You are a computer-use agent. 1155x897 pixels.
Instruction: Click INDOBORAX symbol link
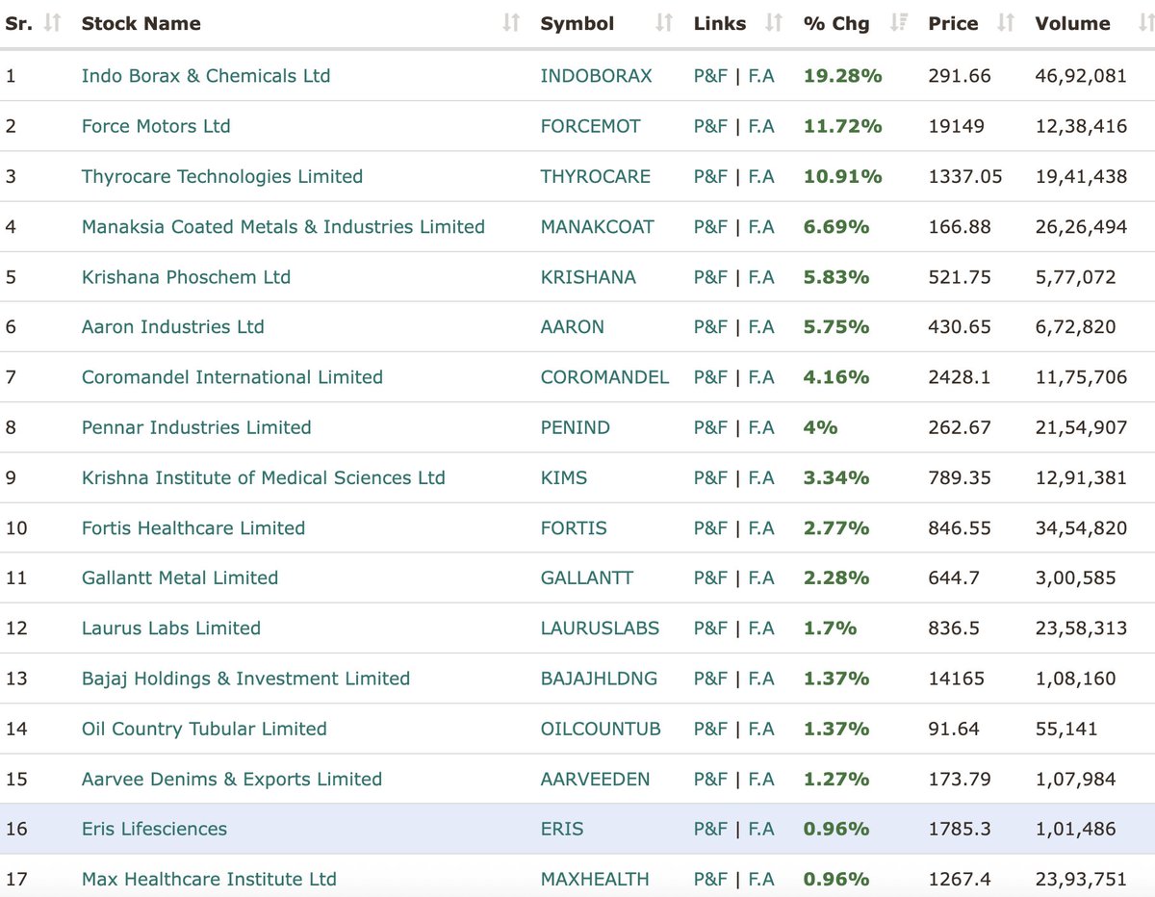(596, 76)
